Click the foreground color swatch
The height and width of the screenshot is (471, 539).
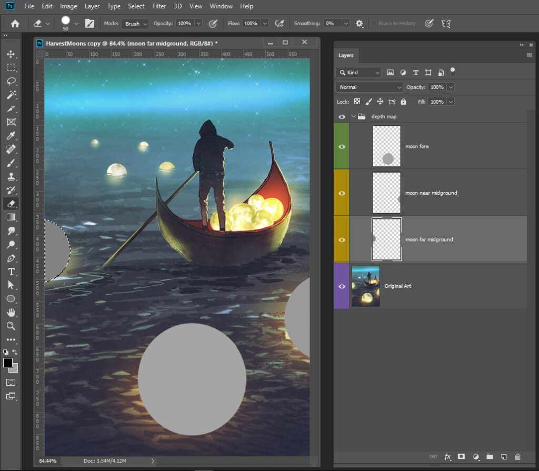point(8,363)
